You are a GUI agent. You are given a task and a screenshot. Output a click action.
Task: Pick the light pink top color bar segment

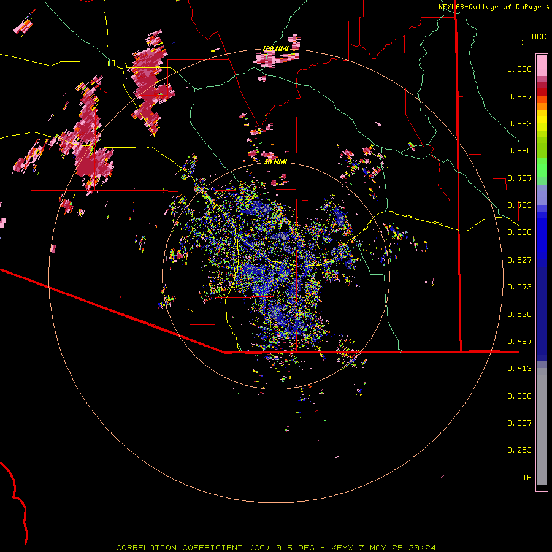pyautogui.click(x=542, y=66)
